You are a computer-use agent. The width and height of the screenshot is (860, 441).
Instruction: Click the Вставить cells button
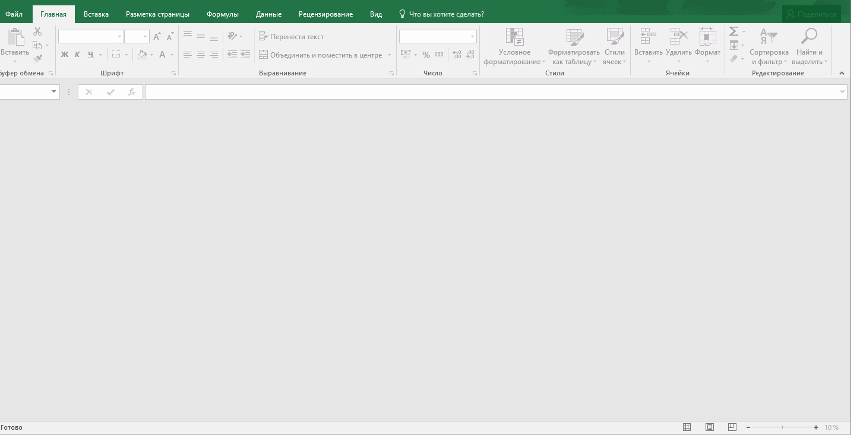tap(648, 46)
